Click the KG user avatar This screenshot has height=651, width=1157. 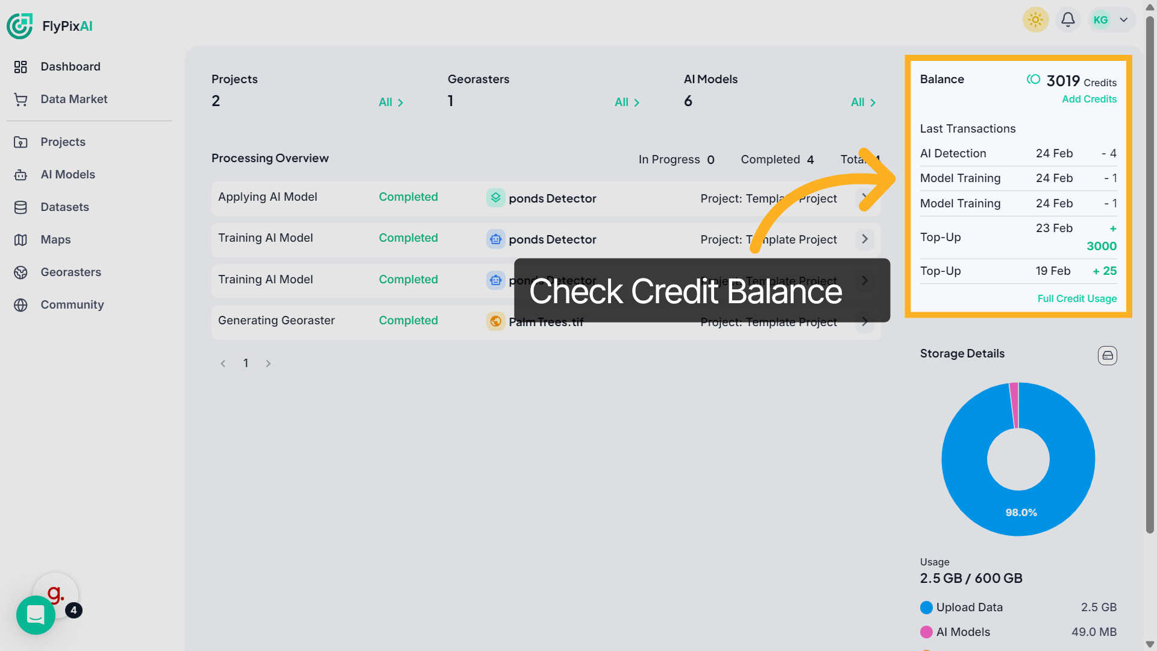[1100, 20]
